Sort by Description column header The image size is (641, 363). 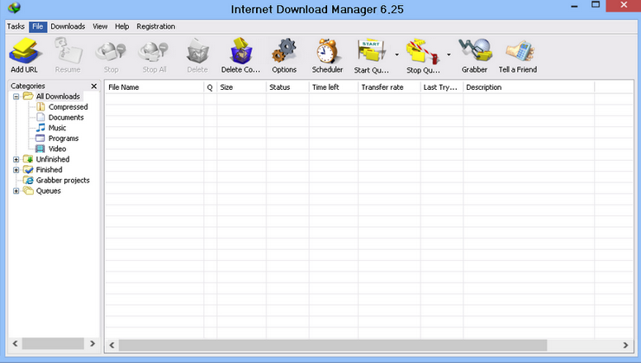pos(529,87)
